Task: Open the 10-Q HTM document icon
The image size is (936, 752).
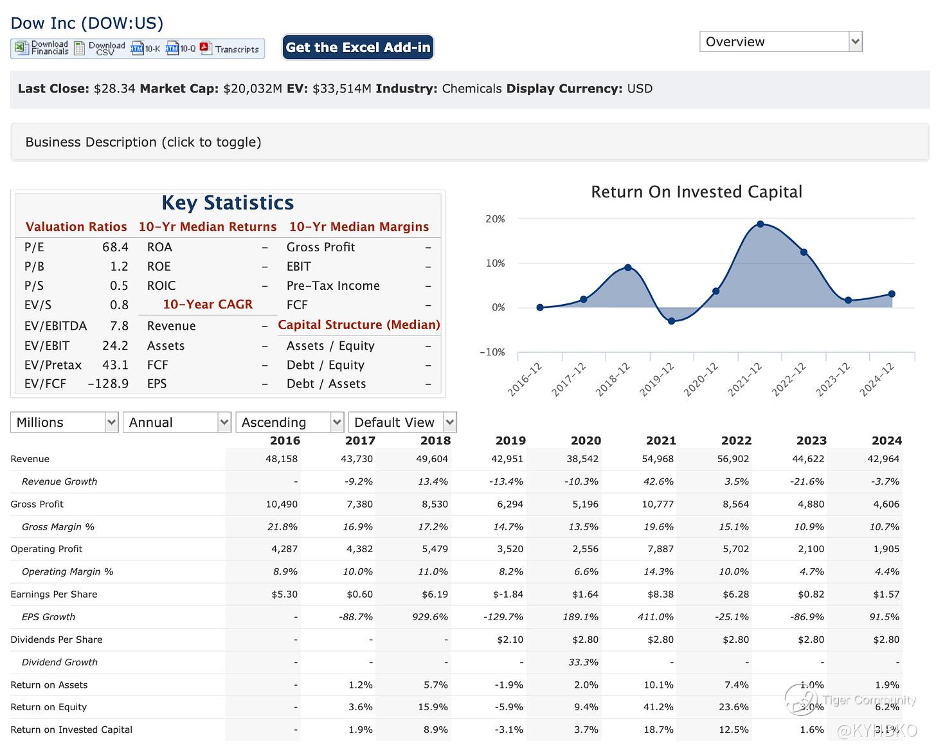Action: pyautogui.click(x=172, y=48)
